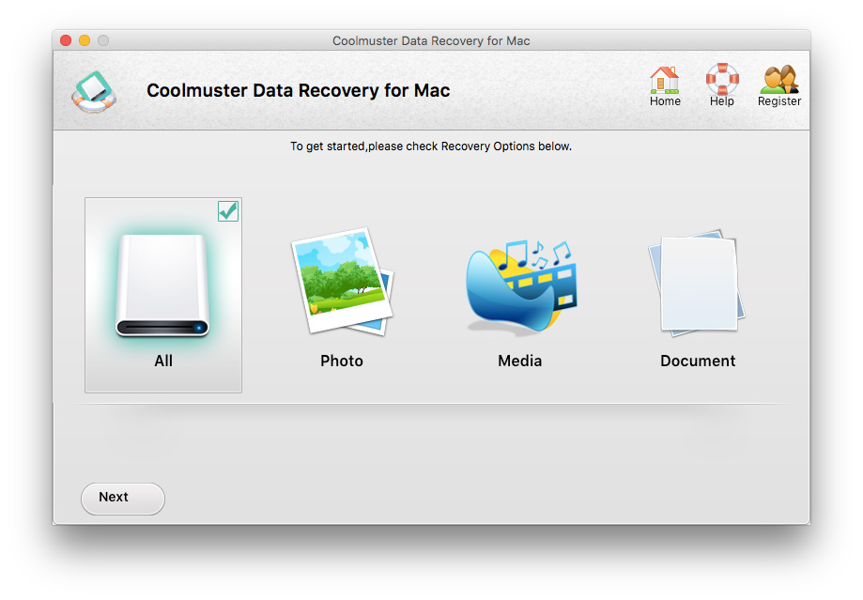The height and width of the screenshot is (600, 863).
Task: Click the Next button
Action: tap(123, 499)
